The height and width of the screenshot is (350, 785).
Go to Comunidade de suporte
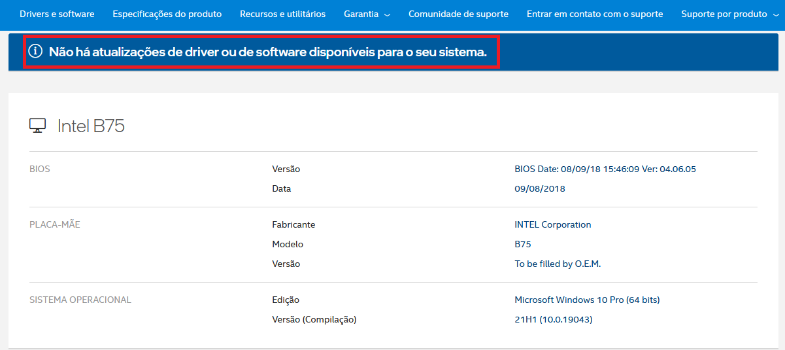coord(458,14)
